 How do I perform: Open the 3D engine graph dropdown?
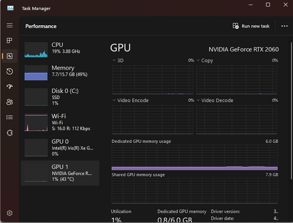[x=118, y=60]
